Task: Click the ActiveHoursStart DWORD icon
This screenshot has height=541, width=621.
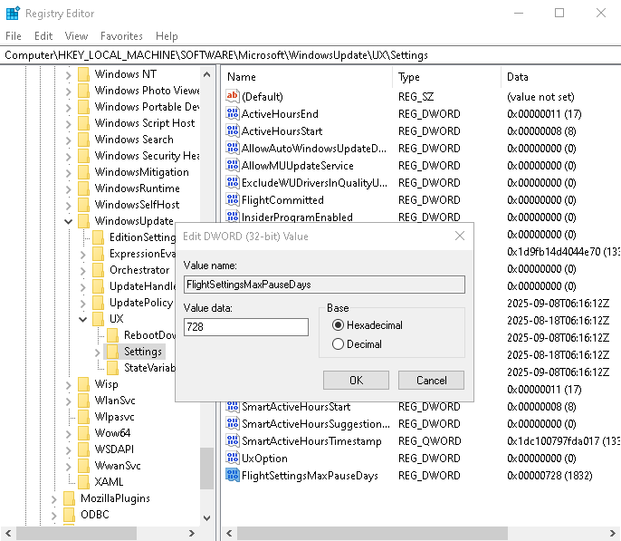Action: pos(232,130)
